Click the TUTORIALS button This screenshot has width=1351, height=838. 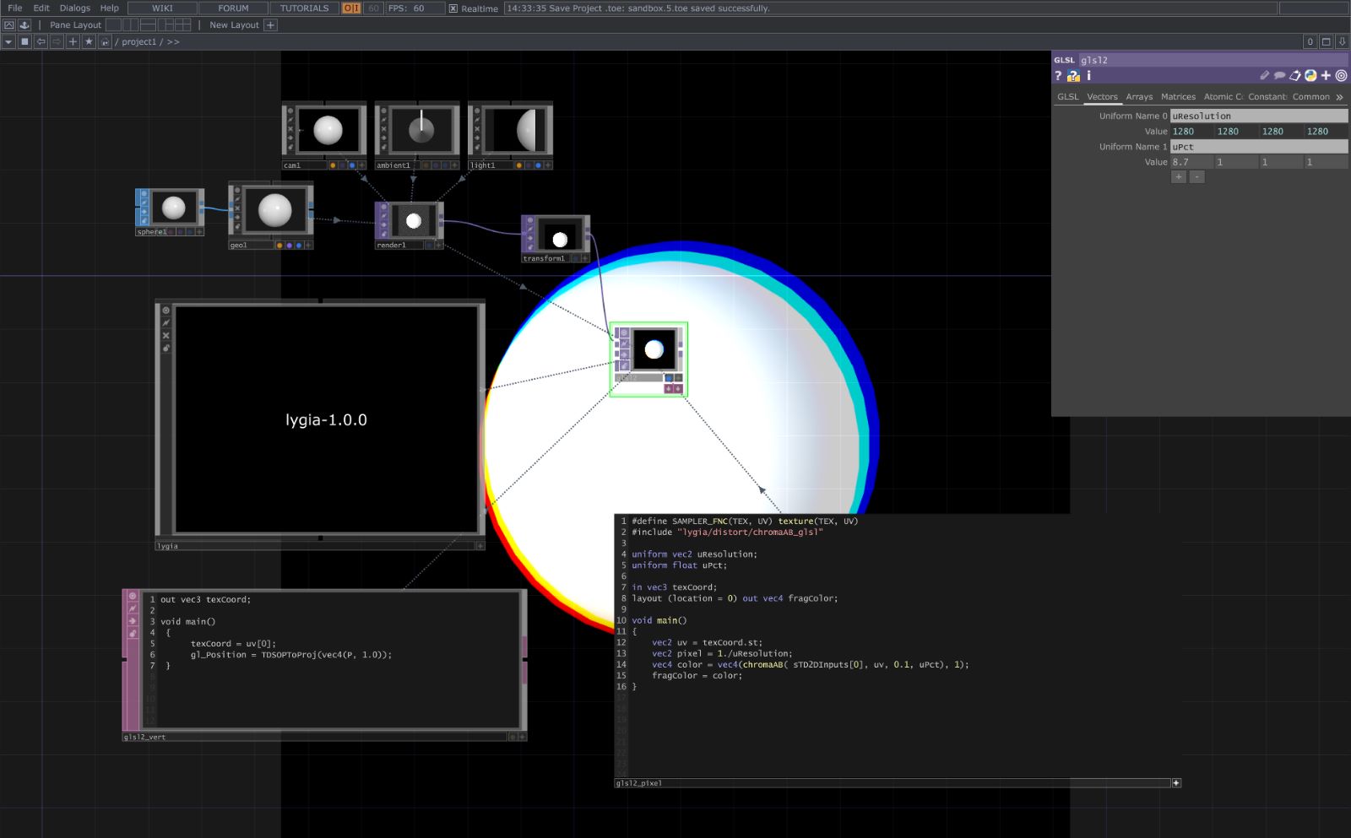[x=304, y=8]
